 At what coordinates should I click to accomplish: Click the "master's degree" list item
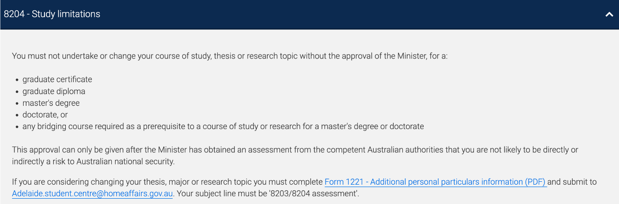(51, 103)
